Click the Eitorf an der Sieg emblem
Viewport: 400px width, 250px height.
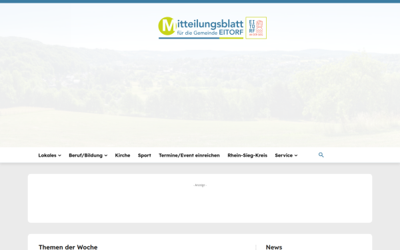point(256,28)
